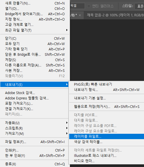This screenshot has height=167, width=144.
Task: Open 다른 이름으로 저장(A)... dialog
Action: click(35, 65)
